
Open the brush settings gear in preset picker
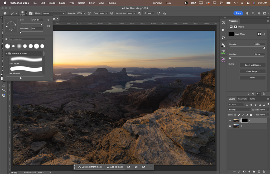point(49,20)
